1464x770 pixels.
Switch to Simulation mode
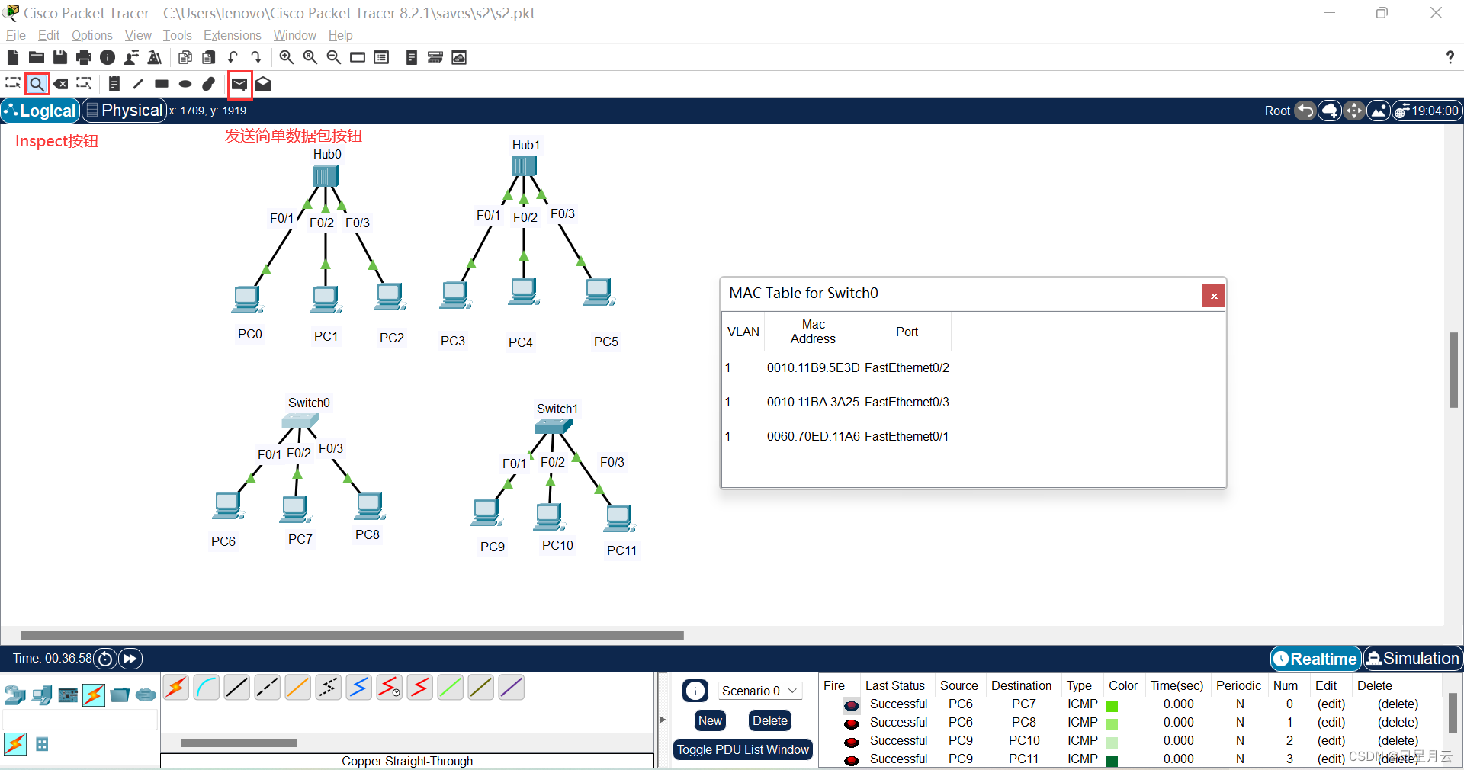pyautogui.click(x=1412, y=659)
